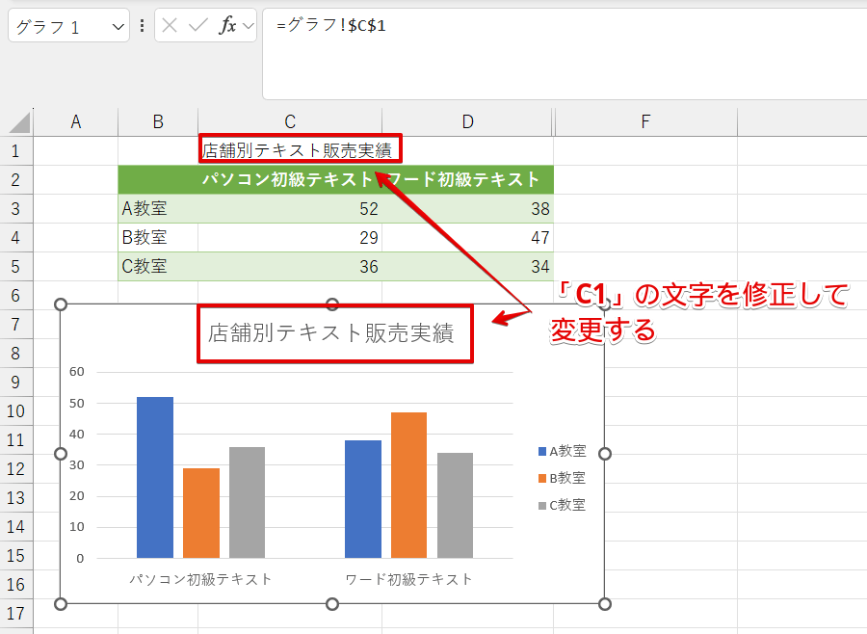Select row 2 header
The width and height of the screenshot is (867, 634).
[x=16, y=180]
